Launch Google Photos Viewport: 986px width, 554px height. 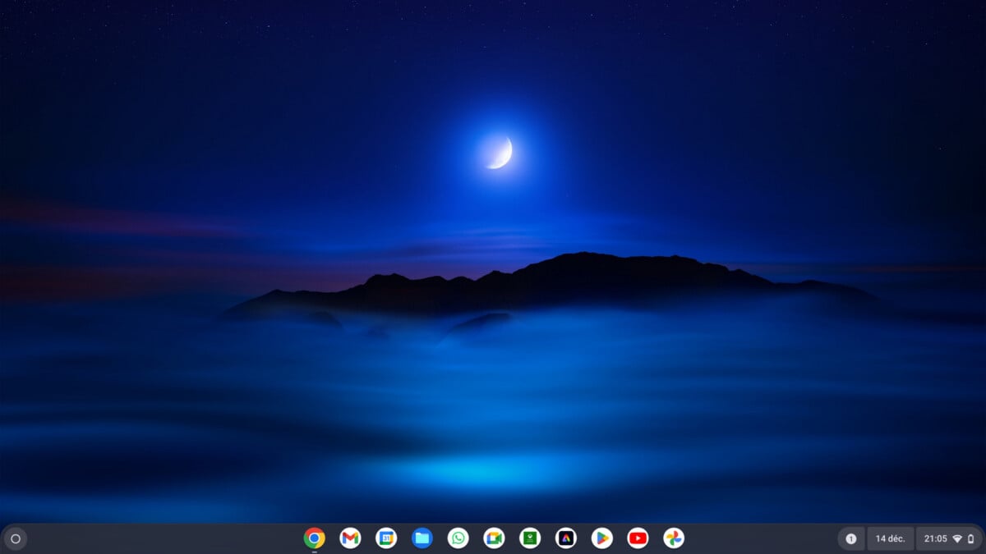coord(675,538)
